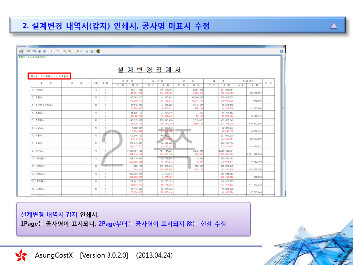Zoom out with second magnifier icon
Image resolution: width=353 pixels, height=265 pixels.
70,51
